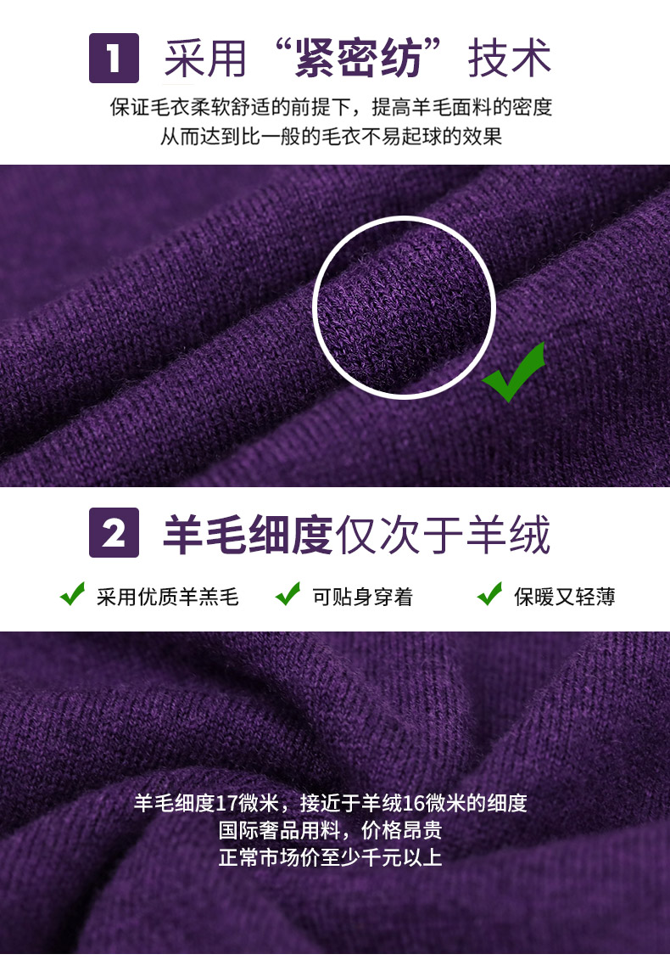The height and width of the screenshot is (971, 670).
Task: Click the label 可贴身穿着
Action: pos(362,597)
